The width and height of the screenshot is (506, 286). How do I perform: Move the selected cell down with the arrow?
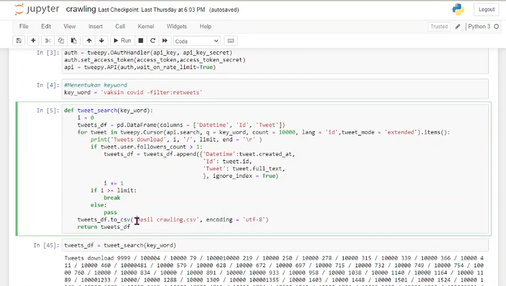point(102,41)
